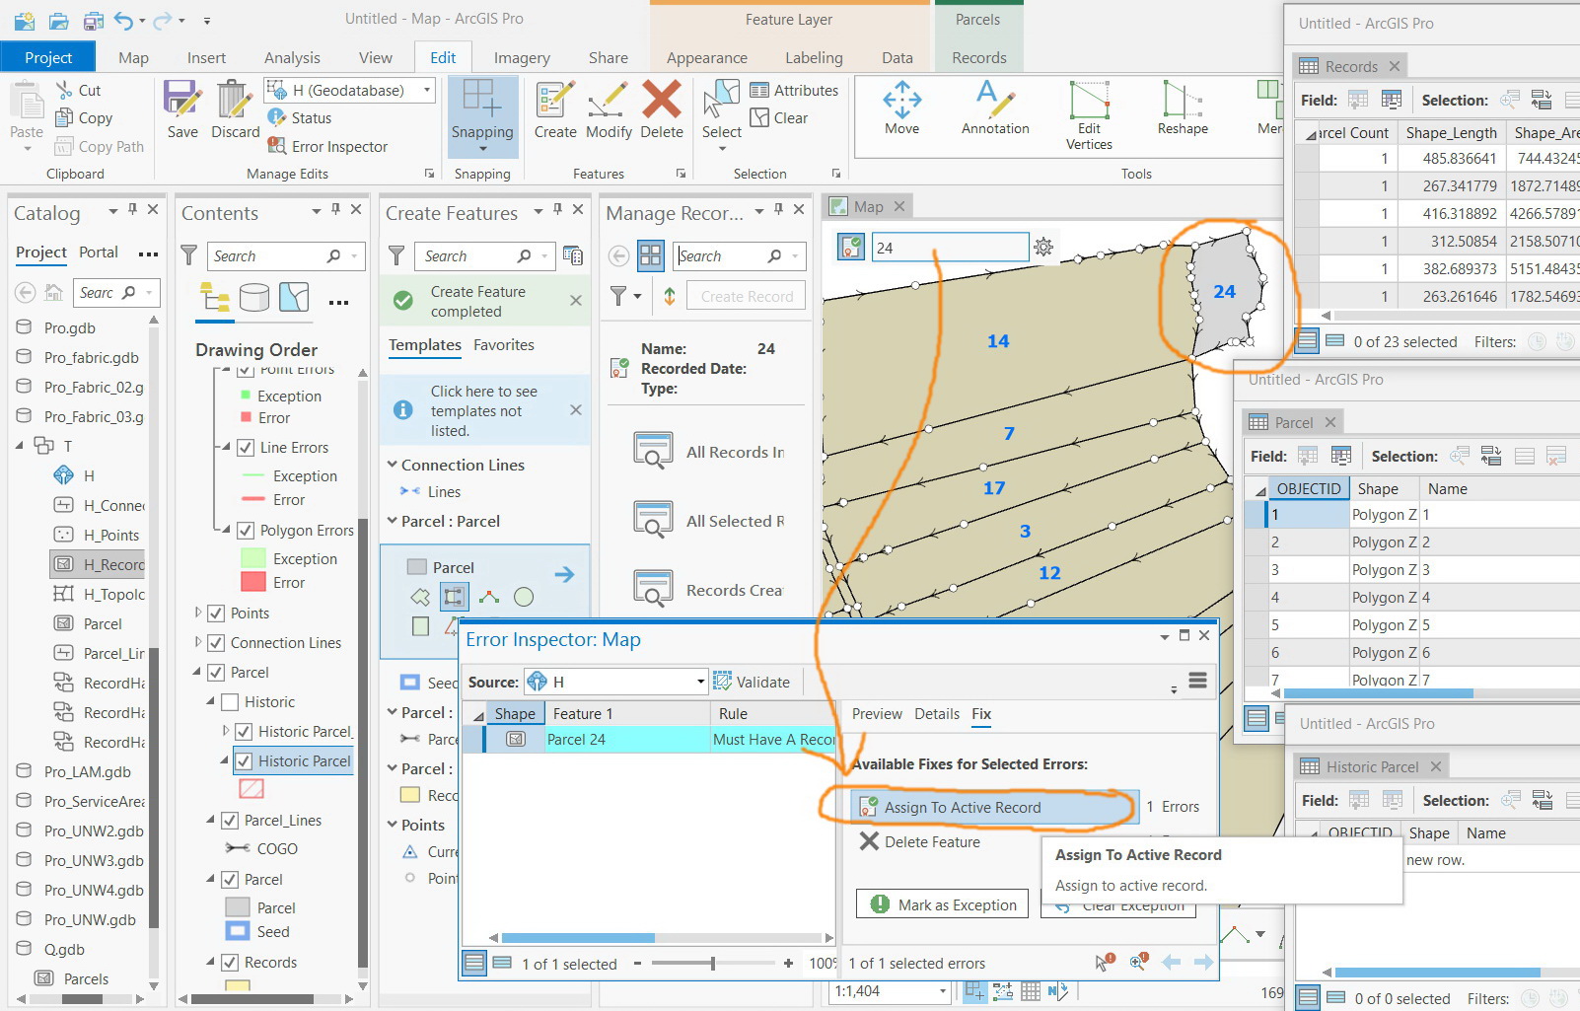Click the green Polygon Errors Exception swatch

click(253, 558)
